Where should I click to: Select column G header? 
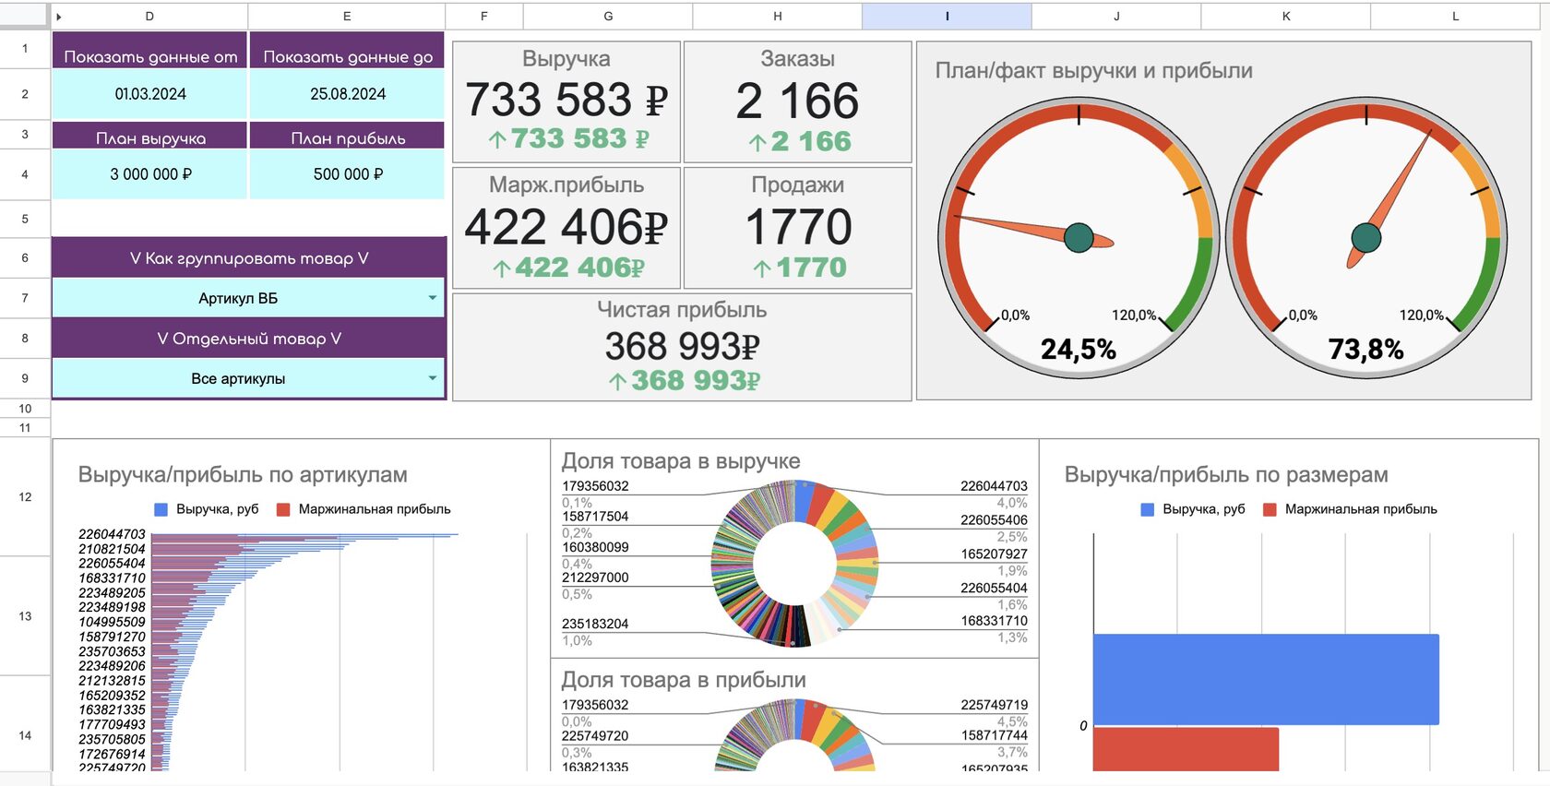point(608,17)
